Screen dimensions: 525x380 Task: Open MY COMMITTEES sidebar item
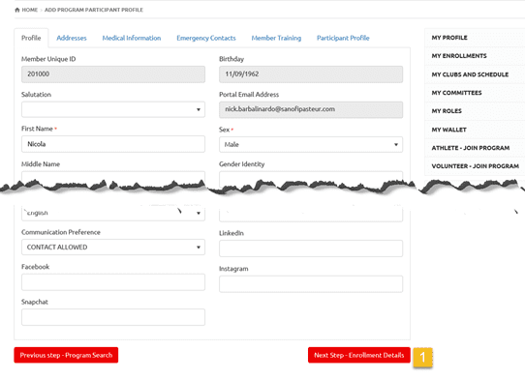pos(475,93)
